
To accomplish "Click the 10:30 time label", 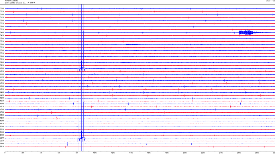I will [x=2, y=71].
